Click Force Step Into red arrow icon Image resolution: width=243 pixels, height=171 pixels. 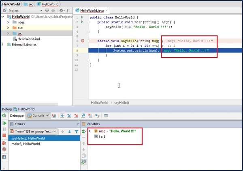[x=76, y=116]
